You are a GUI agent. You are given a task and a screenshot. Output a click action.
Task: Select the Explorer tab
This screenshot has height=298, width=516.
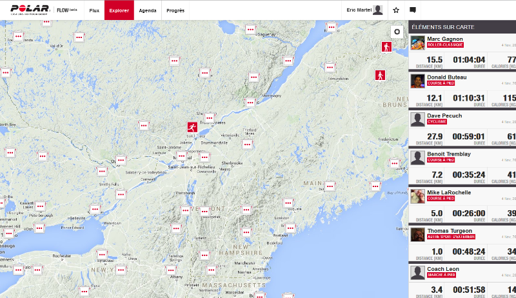(x=119, y=10)
